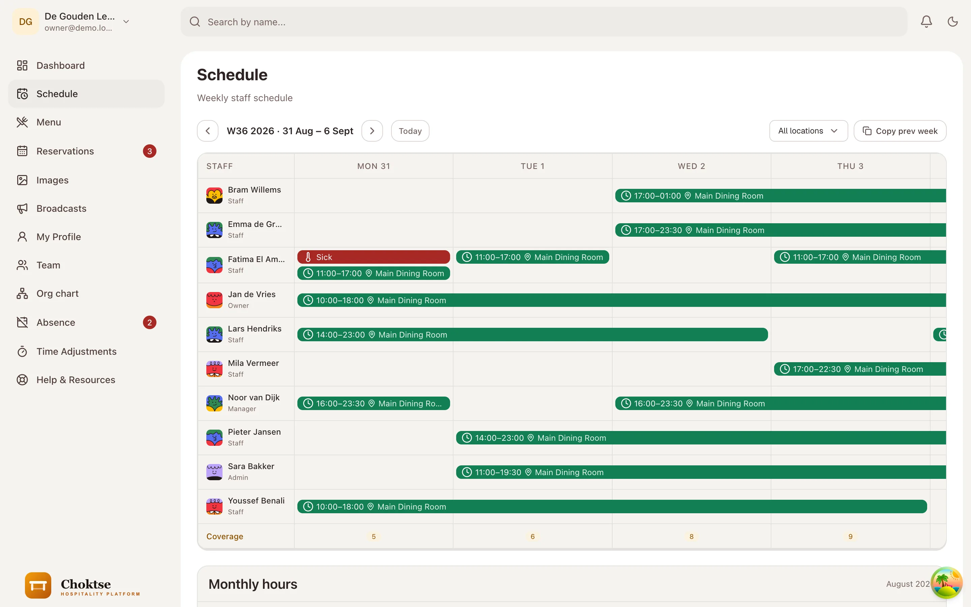Screen dimensions: 971x607
Task: Open Bram Willems' 17:00–01:00 shift
Action: coord(781,196)
